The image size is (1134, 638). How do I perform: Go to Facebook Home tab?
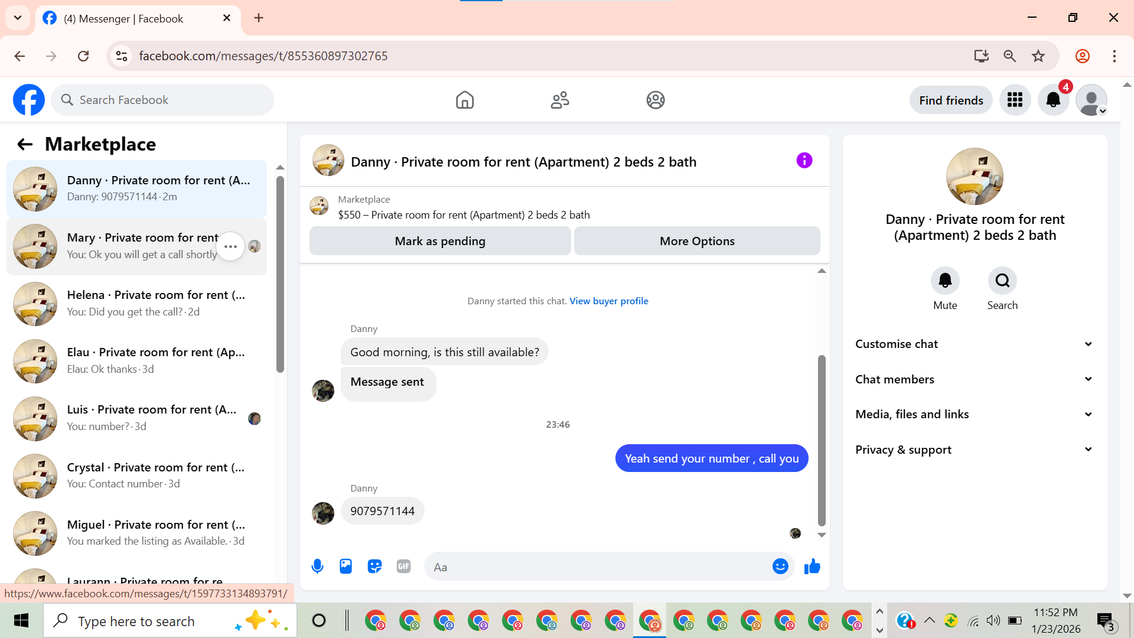465,100
